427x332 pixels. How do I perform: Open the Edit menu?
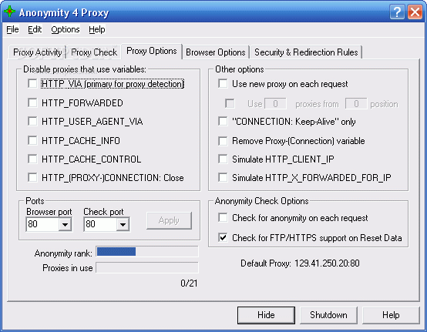[35, 29]
